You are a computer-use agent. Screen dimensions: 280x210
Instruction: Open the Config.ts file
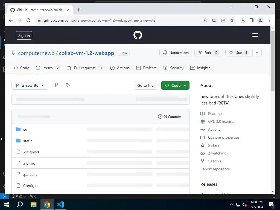click(31, 186)
